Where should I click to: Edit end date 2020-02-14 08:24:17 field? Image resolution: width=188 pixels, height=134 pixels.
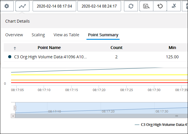99,6
